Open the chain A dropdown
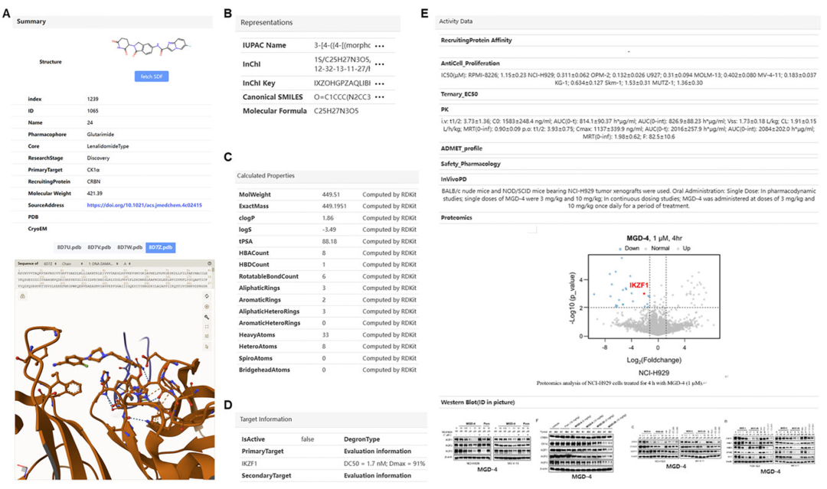The width and height of the screenshot is (827, 489). point(127,263)
